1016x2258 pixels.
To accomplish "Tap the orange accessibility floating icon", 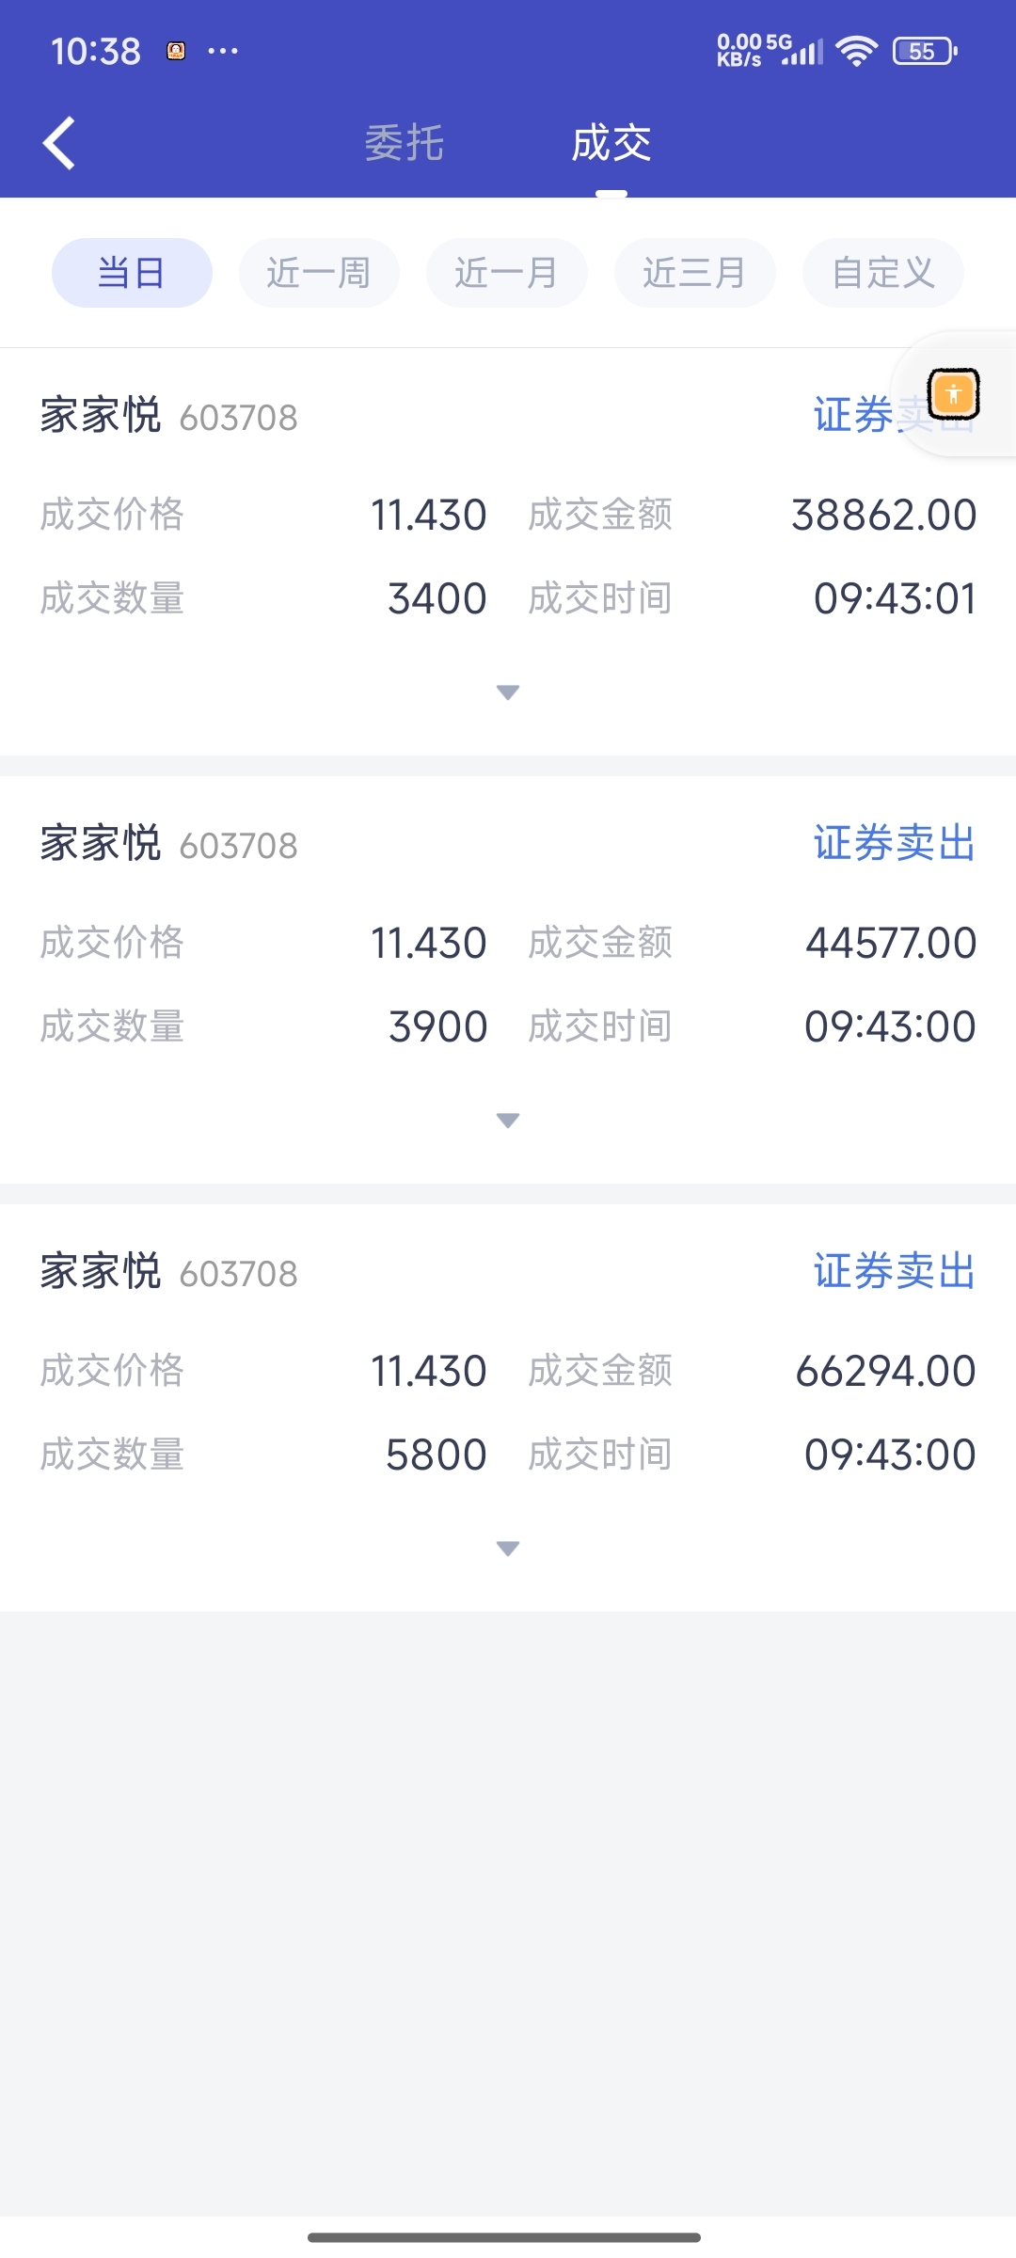I will coord(953,393).
